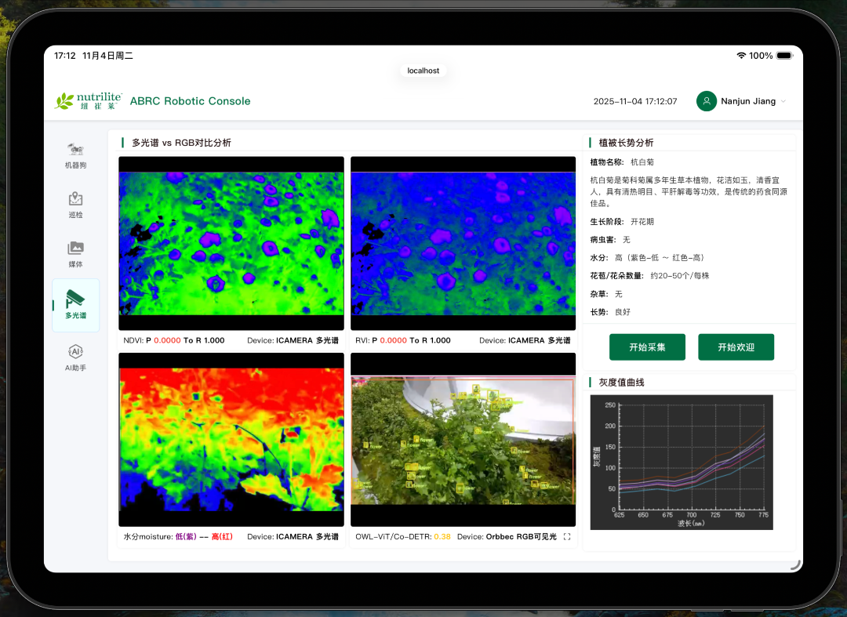Open the AI助手 assistant icon
847x617 pixels.
tap(75, 351)
